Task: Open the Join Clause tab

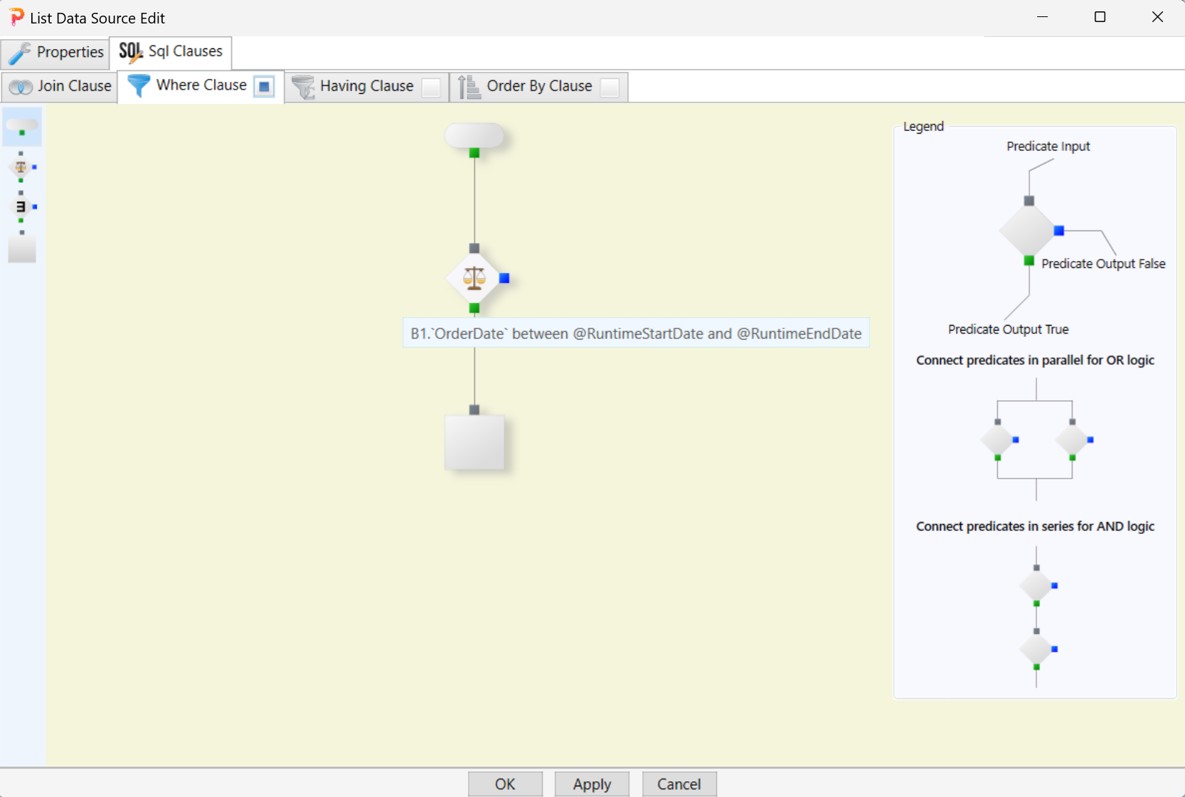Action: (60, 86)
